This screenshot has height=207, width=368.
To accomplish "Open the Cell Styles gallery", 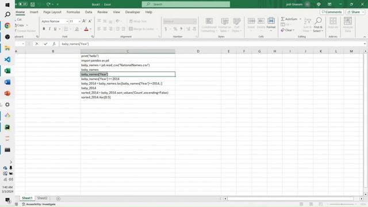I will [x=236, y=25].
